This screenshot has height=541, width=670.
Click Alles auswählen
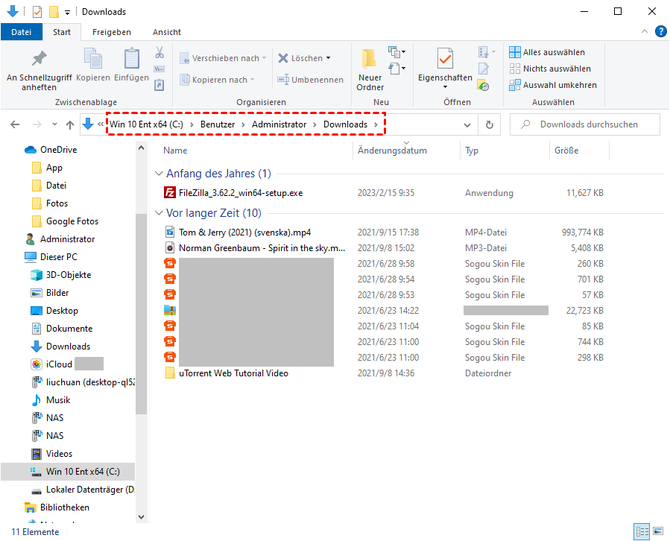click(x=547, y=52)
